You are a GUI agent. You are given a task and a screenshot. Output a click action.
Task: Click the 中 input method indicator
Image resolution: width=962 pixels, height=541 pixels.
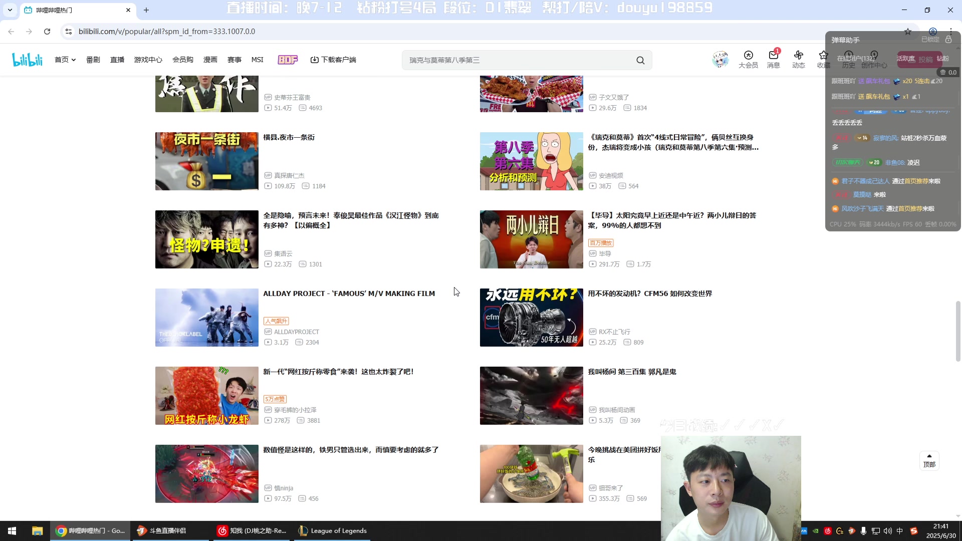pos(900,531)
